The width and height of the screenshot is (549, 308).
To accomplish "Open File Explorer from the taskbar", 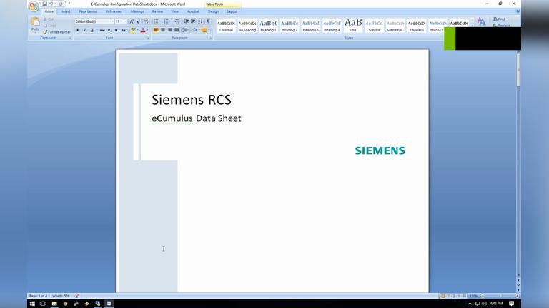I will [54, 304].
